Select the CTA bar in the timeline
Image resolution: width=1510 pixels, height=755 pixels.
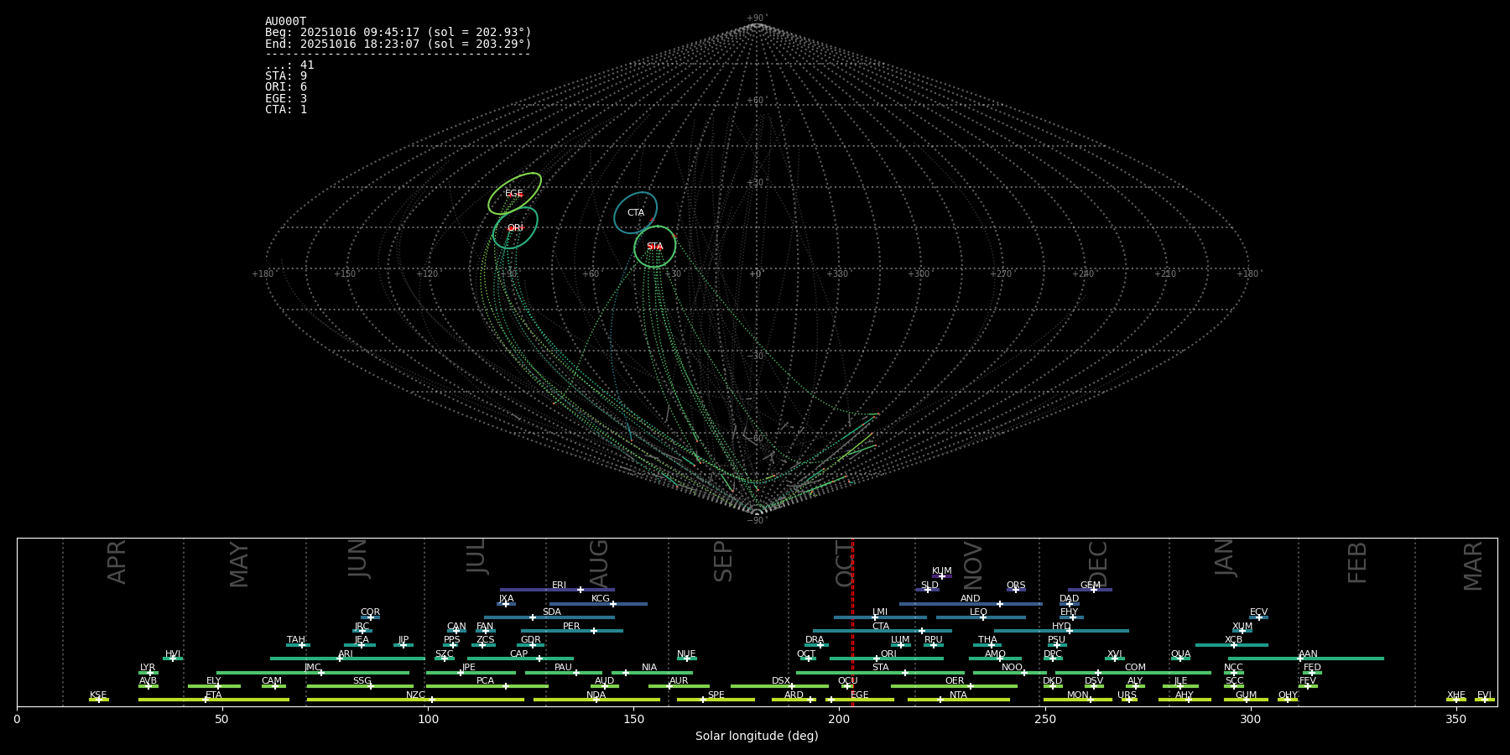coord(883,631)
